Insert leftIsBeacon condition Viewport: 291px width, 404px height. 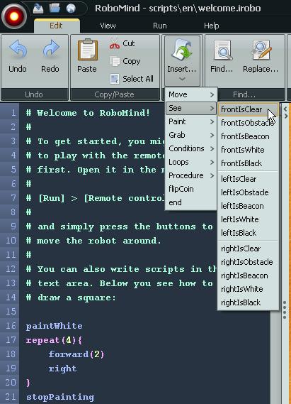[248, 206]
